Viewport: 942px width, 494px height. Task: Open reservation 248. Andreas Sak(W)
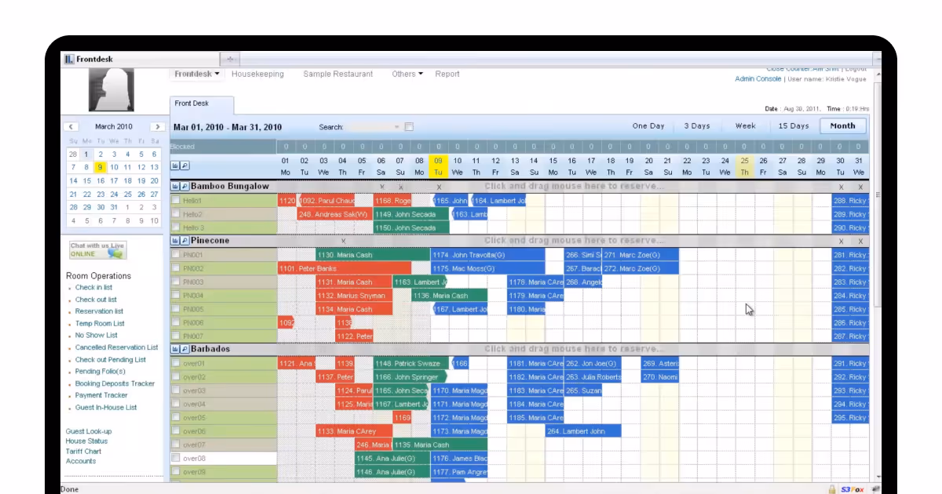[x=333, y=214]
